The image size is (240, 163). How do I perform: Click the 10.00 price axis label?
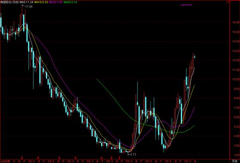tap(235, 79)
